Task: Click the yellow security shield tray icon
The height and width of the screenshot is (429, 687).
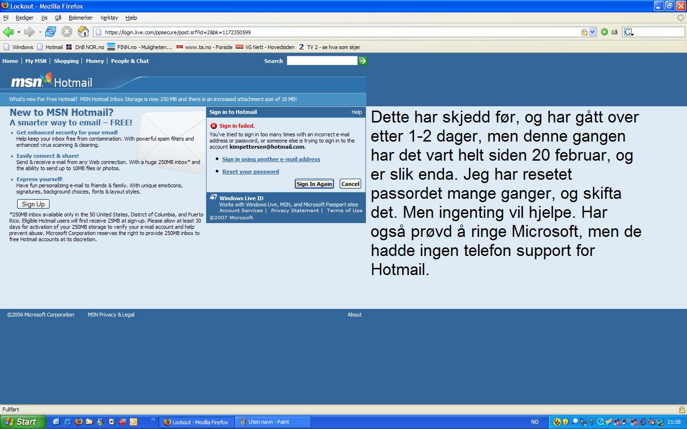Action: pyautogui.click(x=566, y=422)
